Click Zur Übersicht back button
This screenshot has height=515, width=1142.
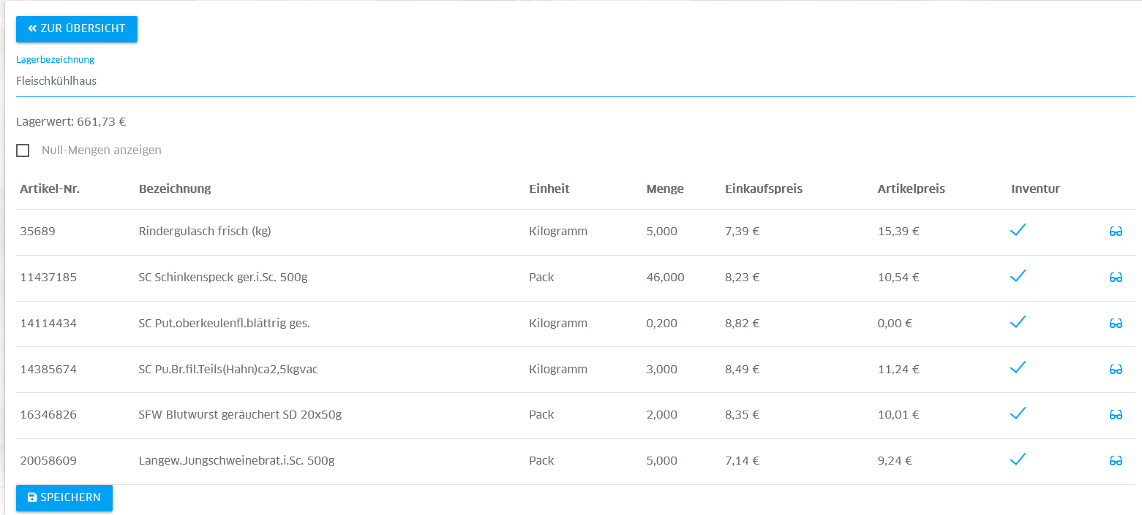click(77, 29)
